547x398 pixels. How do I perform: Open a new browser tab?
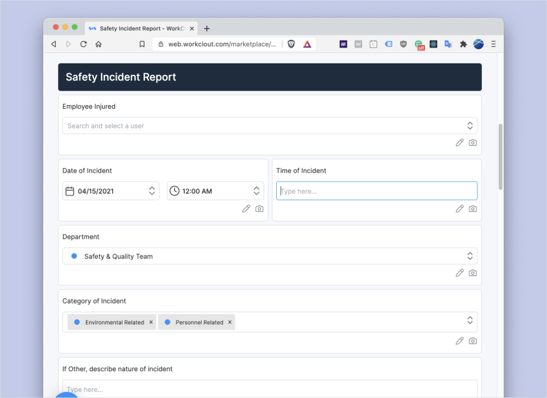(x=207, y=28)
